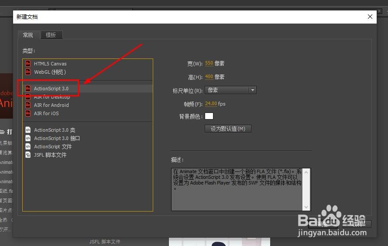Select JSFL 脚本文件 entry
388x246 pixels.
pos(88,155)
